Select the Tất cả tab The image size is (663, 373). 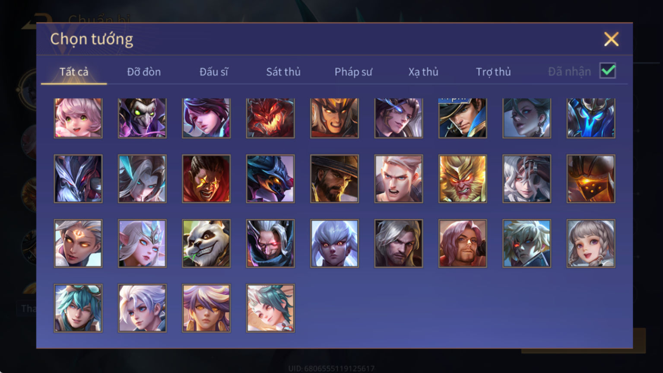coord(74,72)
